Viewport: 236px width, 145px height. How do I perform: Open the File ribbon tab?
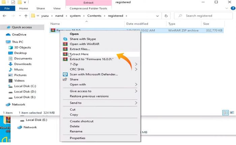(x=7, y=8)
